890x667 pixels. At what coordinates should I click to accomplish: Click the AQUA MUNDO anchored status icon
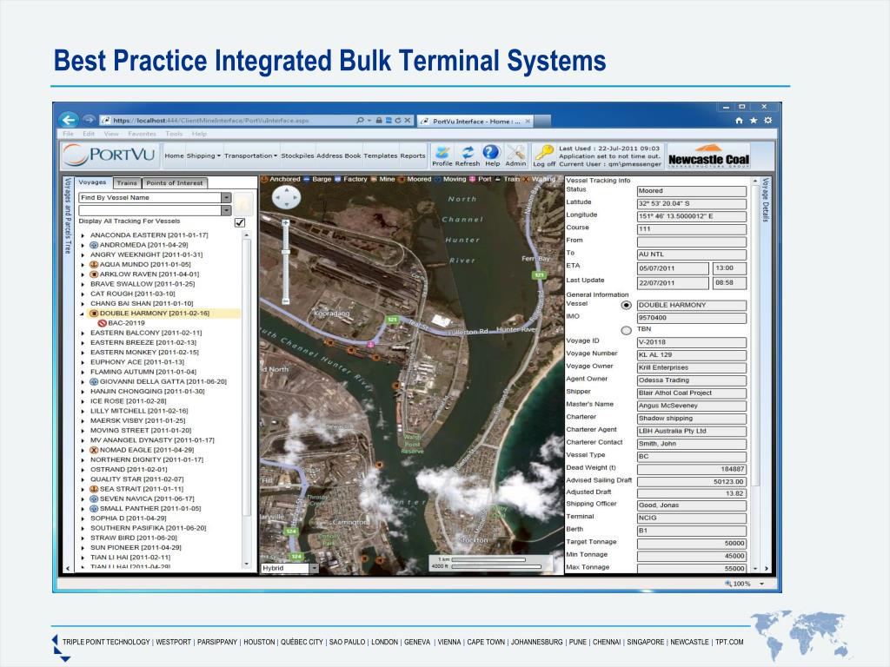point(94,264)
